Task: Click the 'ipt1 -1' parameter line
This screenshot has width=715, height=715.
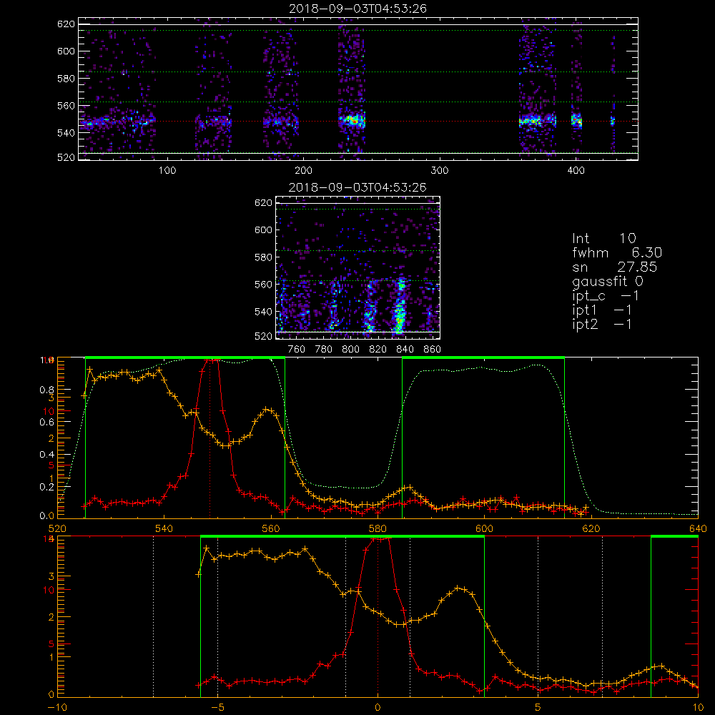Action: pyautogui.click(x=602, y=310)
